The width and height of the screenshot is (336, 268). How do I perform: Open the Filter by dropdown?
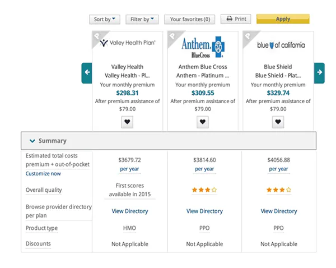[x=142, y=19]
